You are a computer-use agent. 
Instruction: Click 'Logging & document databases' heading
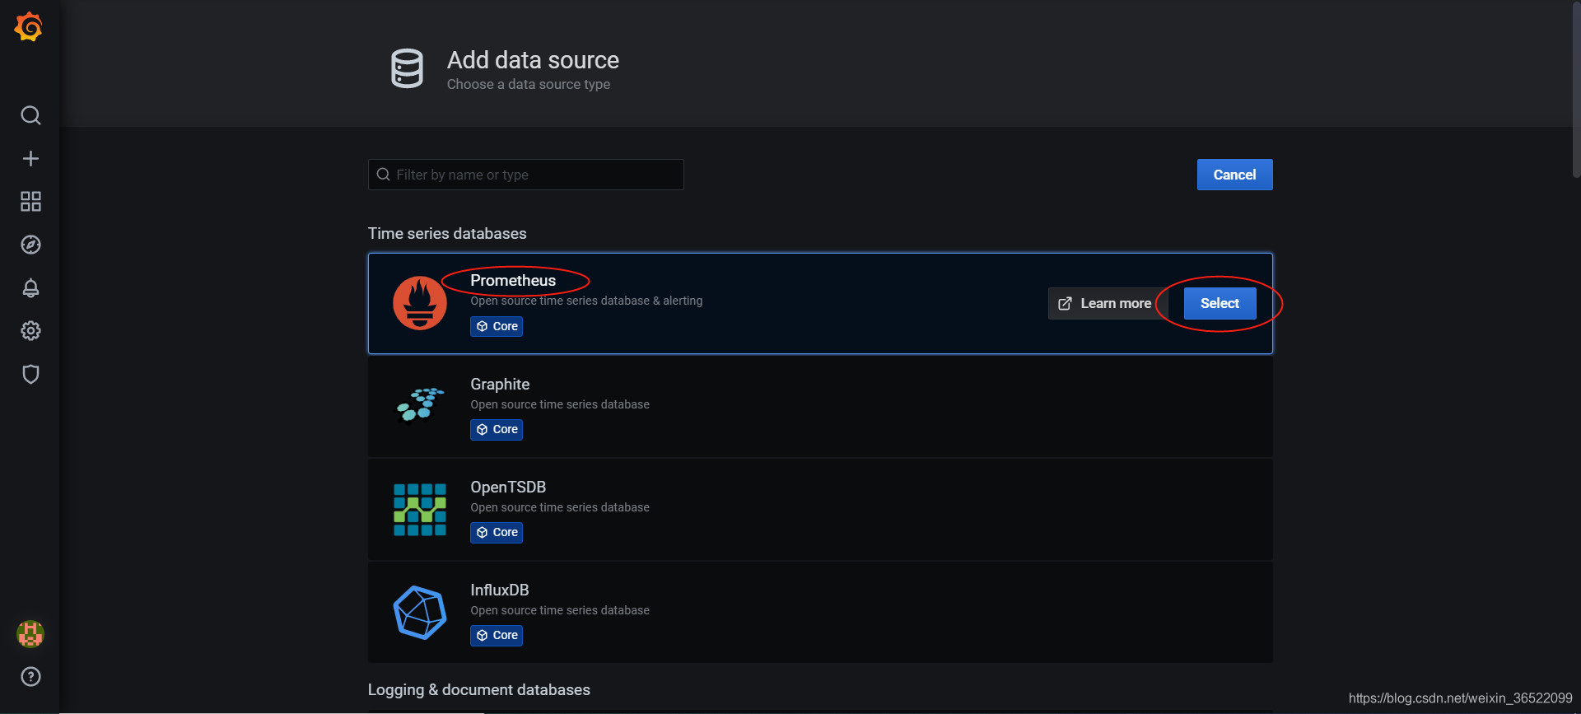479,689
